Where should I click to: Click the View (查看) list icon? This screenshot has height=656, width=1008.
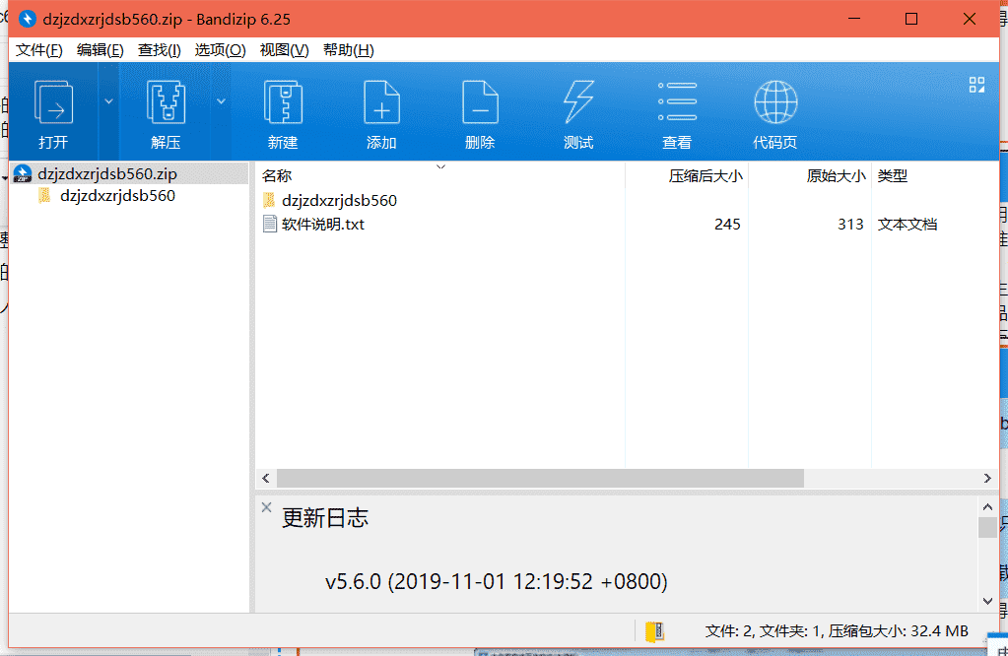click(677, 101)
